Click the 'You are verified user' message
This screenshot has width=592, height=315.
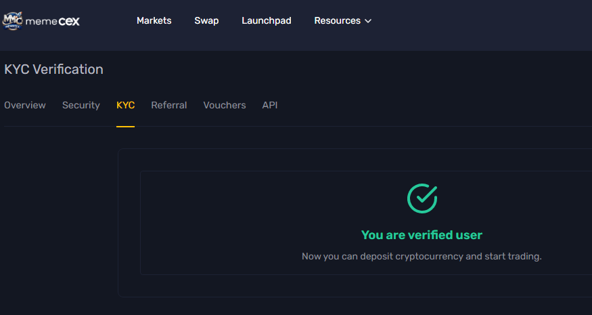click(x=422, y=235)
